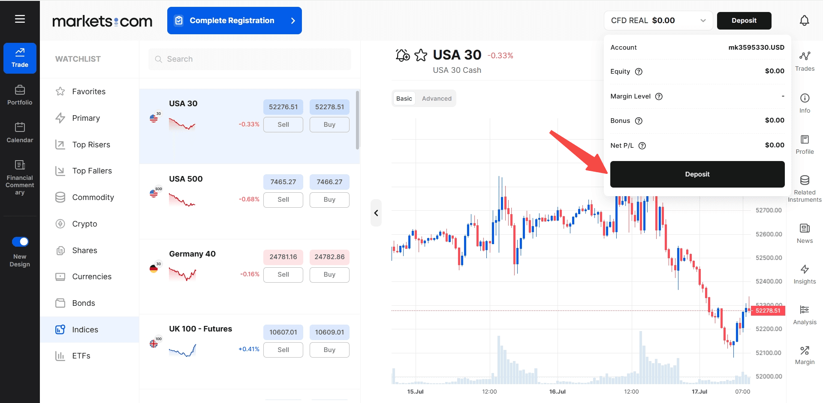Go to Portfolio in sidebar
This screenshot has height=403, width=823.
[20, 95]
